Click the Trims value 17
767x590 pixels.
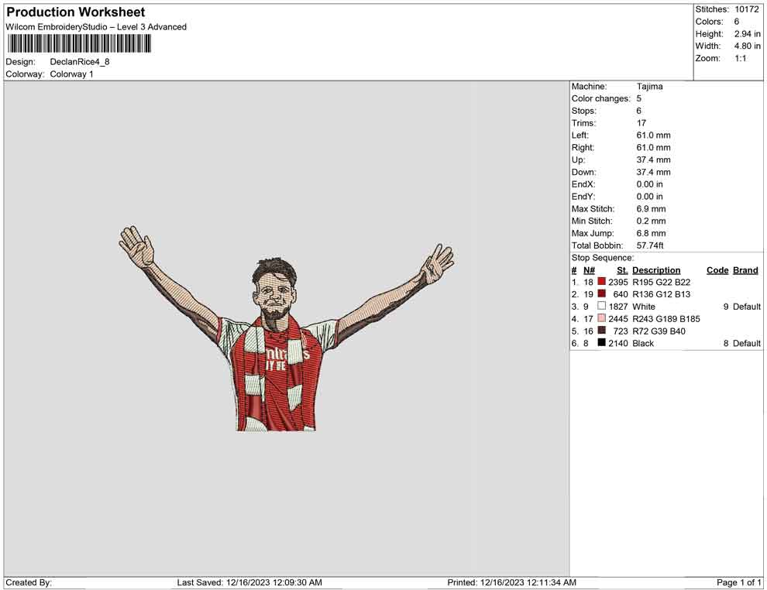pyautogui.click(x=641, y=122)
